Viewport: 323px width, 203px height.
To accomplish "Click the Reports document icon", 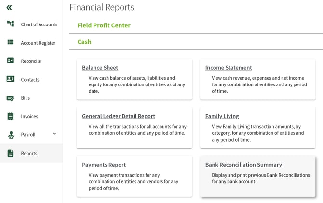I will click(x=11, y=154).
